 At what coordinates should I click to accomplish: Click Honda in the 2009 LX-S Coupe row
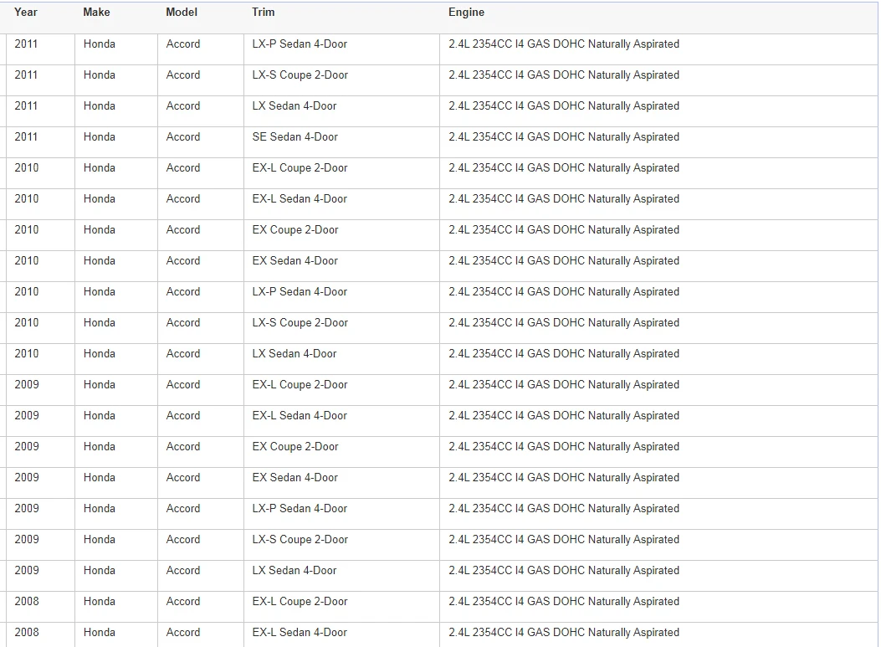pyautogui.click(x=100, y=539)
